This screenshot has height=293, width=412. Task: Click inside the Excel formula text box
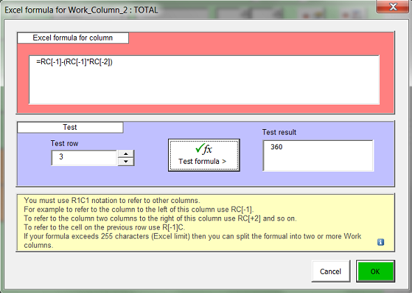[204, 80]
